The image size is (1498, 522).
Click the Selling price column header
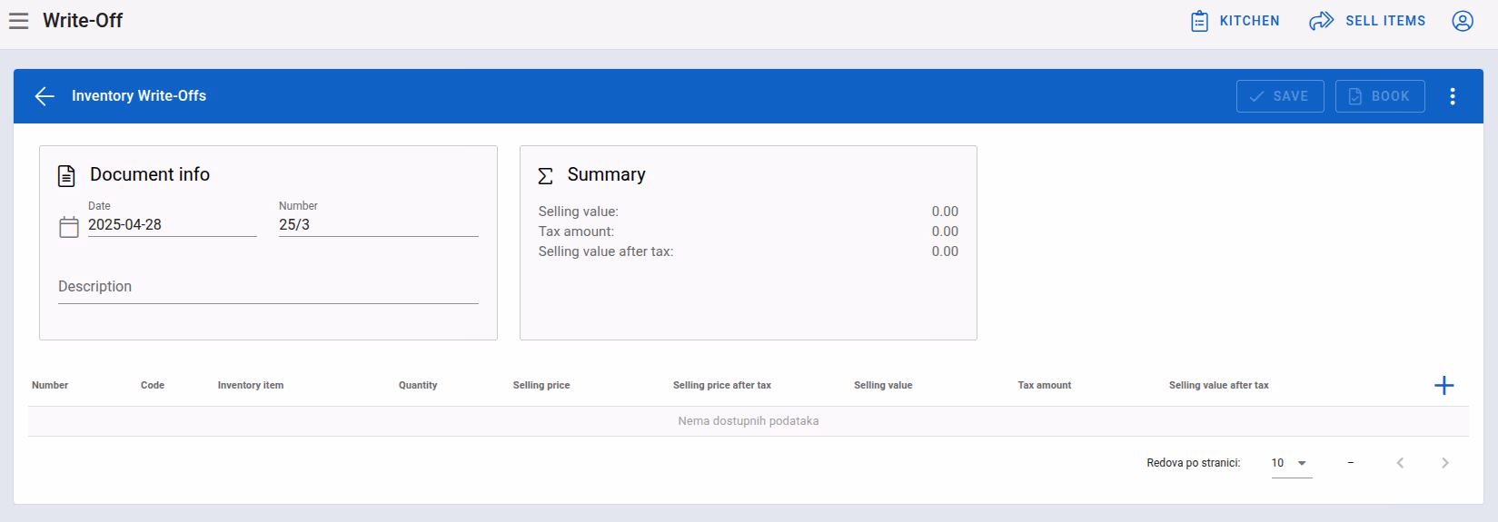[541, 386]
